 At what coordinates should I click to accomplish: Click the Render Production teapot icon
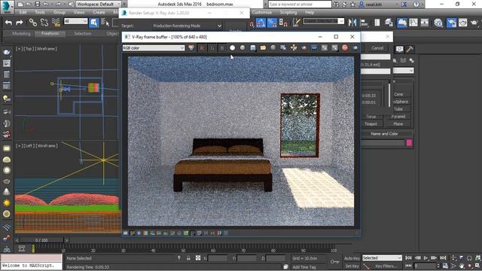(474, 23)
